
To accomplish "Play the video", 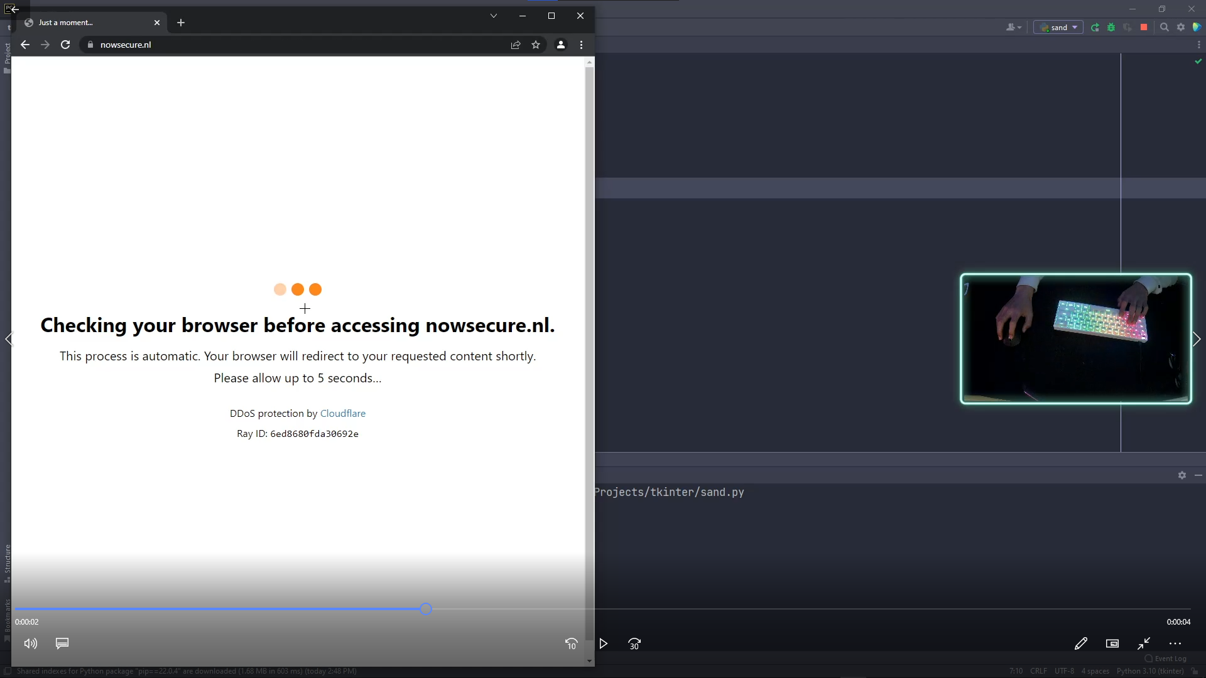I will pyautogui.click(x=603, y=644).
